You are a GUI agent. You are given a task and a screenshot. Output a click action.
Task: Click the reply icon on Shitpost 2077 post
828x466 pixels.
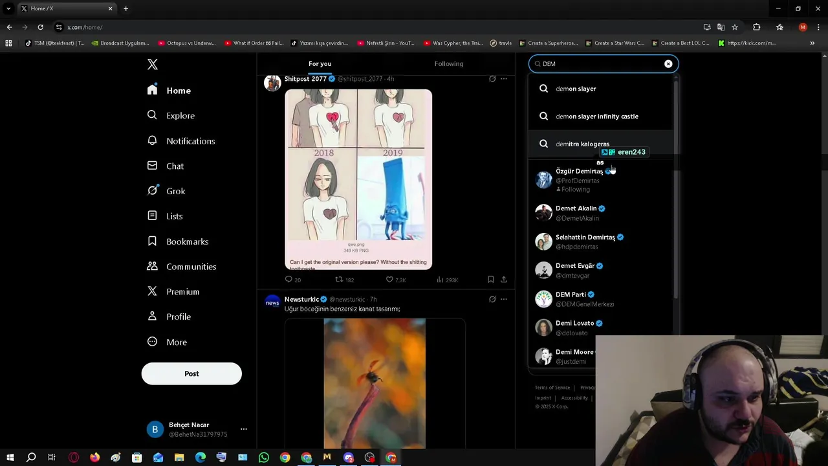click(289, 280)
